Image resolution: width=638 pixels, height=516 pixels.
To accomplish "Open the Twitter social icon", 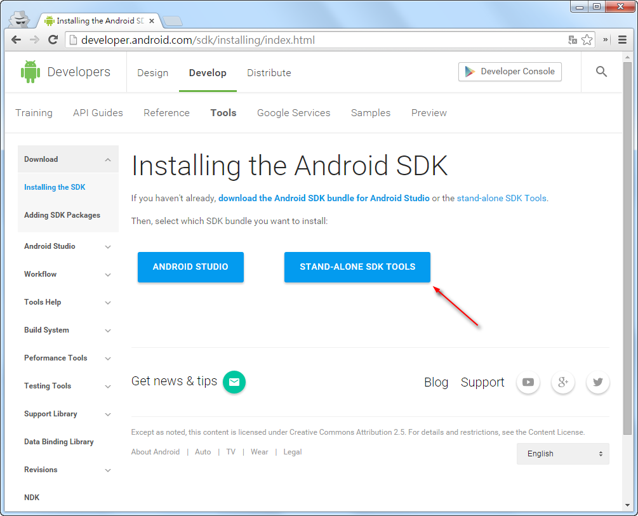I will coord(598,382).
